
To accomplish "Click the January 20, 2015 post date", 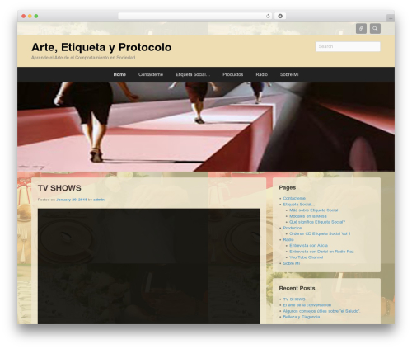I will click(x=72, y=200).
